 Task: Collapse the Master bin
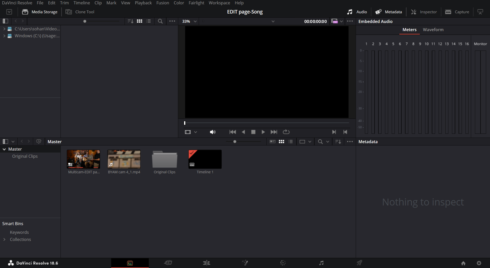coord(4,149)
